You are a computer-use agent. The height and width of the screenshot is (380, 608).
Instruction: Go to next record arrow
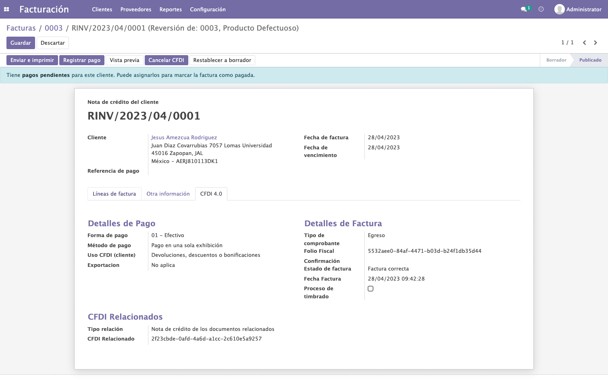[x=596, y=43]
